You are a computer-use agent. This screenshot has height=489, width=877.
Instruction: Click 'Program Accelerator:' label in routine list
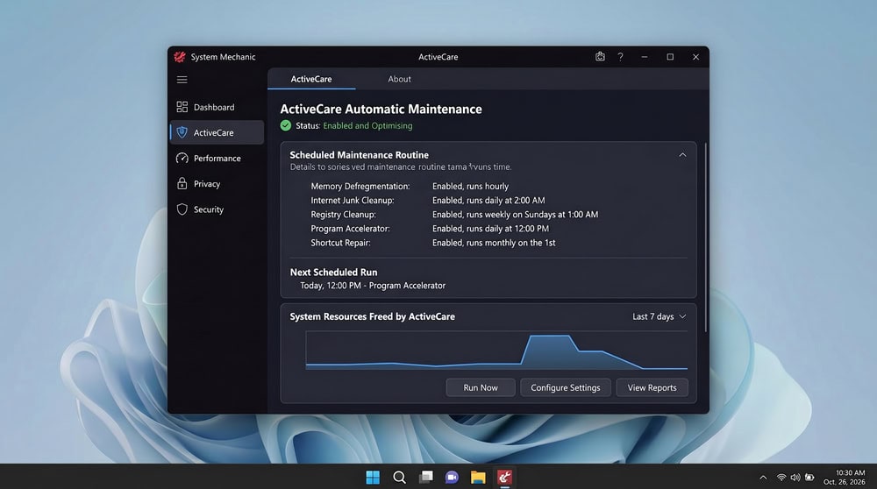[x=350, y=228]
